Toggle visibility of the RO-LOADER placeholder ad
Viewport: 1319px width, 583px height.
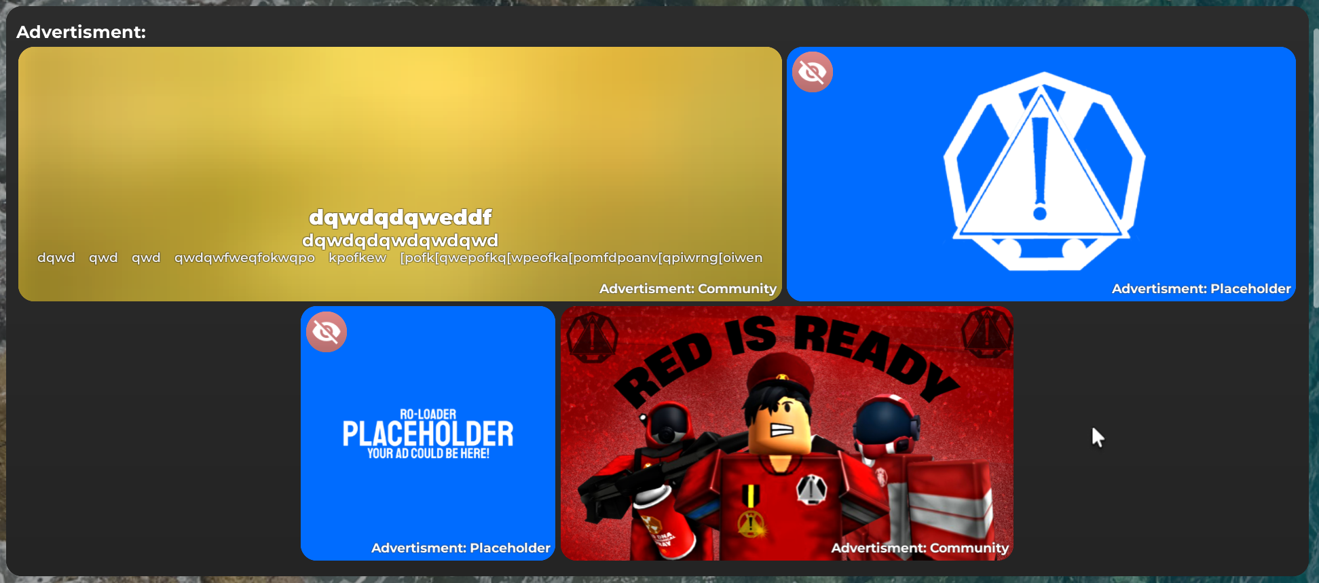[327, 332]
